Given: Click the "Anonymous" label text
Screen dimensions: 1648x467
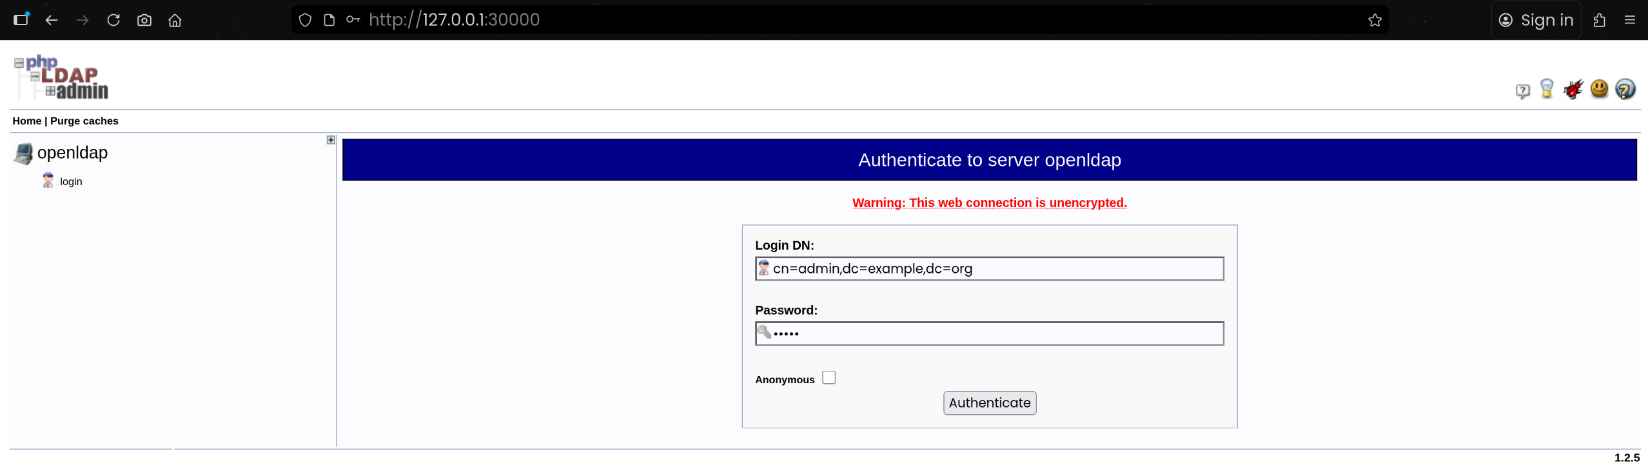Looking at the screenshot, I should 785,380.
